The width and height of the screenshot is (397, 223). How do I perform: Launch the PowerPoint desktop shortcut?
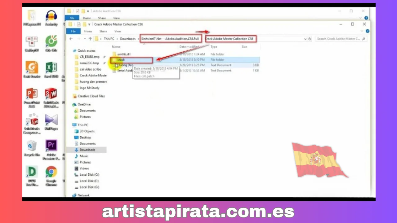[32, 96]
